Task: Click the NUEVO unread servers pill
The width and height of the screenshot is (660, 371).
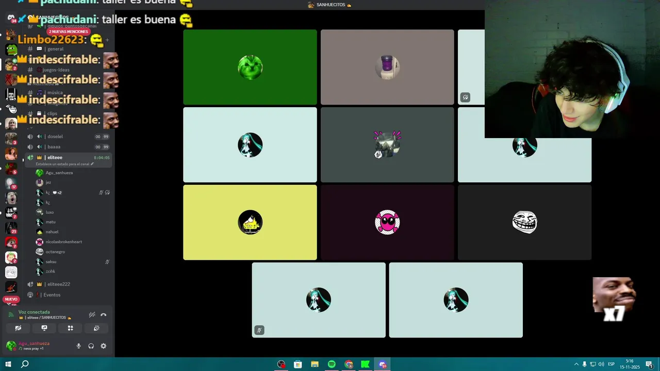Action: [11, 299]
